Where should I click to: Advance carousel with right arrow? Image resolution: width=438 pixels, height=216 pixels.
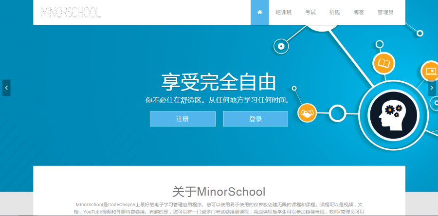coord(432,88)
